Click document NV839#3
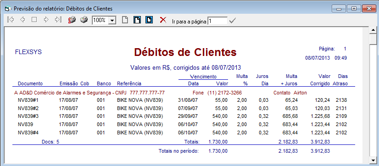The image size is (379, 166). (x=28, y=116)
